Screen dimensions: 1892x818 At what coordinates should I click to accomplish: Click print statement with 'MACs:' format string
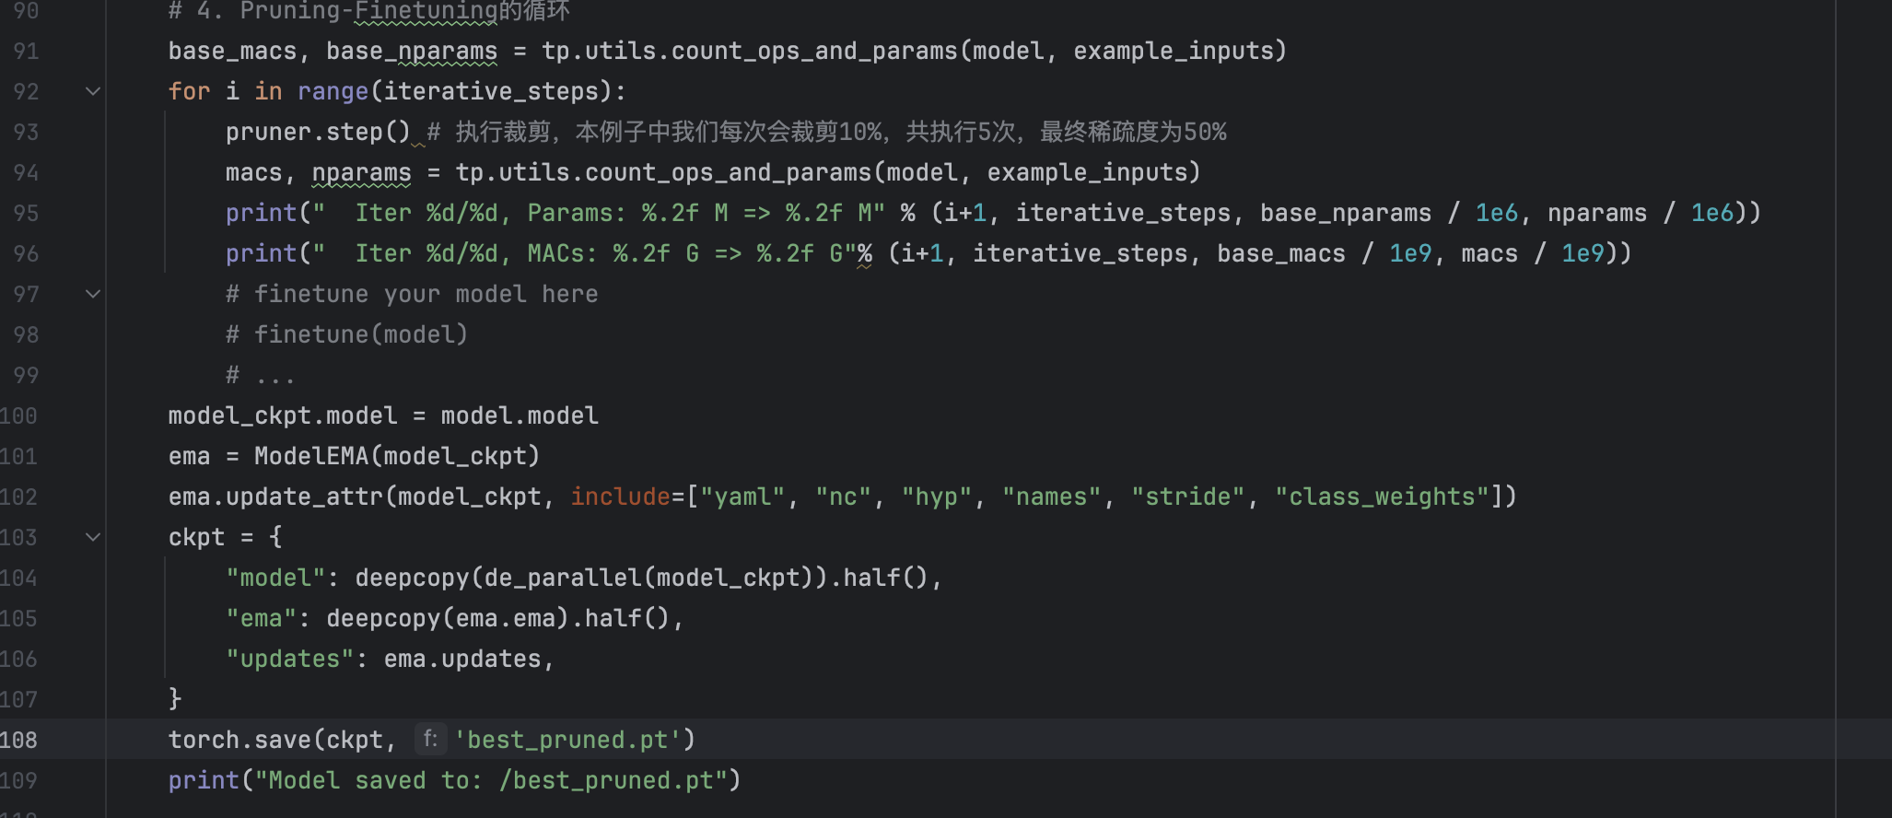[x=928, y=253]
